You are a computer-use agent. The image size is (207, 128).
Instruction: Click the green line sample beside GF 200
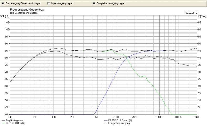pos(3,123)
